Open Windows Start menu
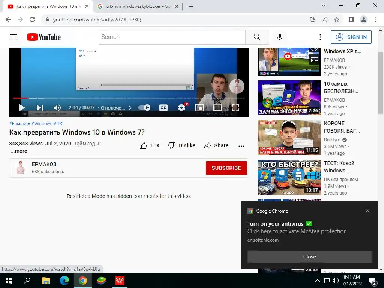Viewport: 384px width, 288px height. point(9,280)
